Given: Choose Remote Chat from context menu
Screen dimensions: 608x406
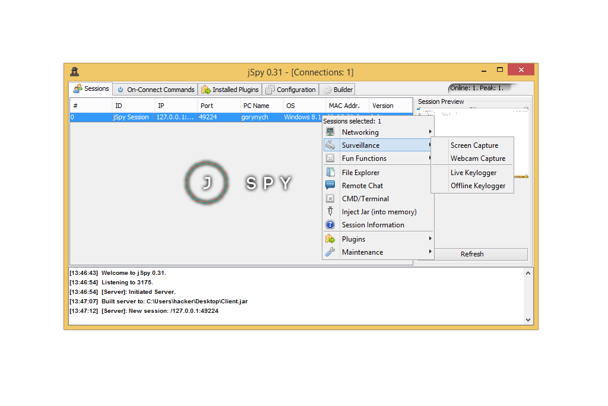Looking at the screenshot, I should click(x=378, y=185).
